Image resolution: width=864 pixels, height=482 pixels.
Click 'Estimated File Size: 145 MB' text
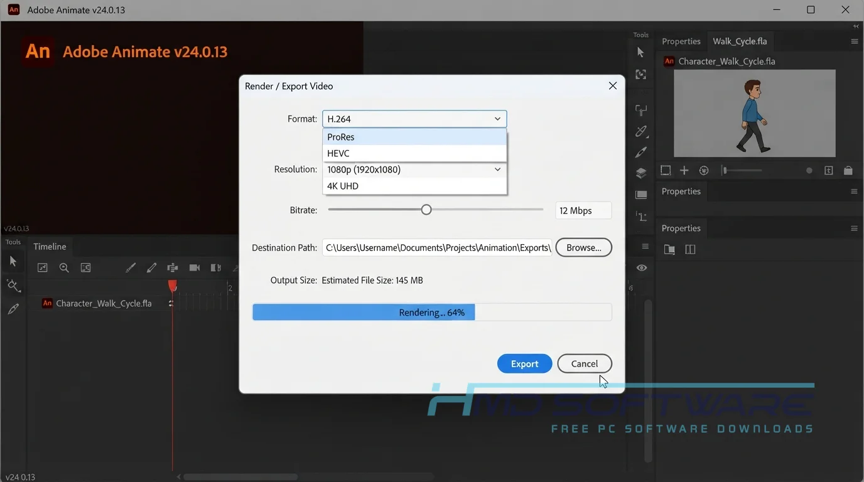pyautogui.click(x=372, y=281)
